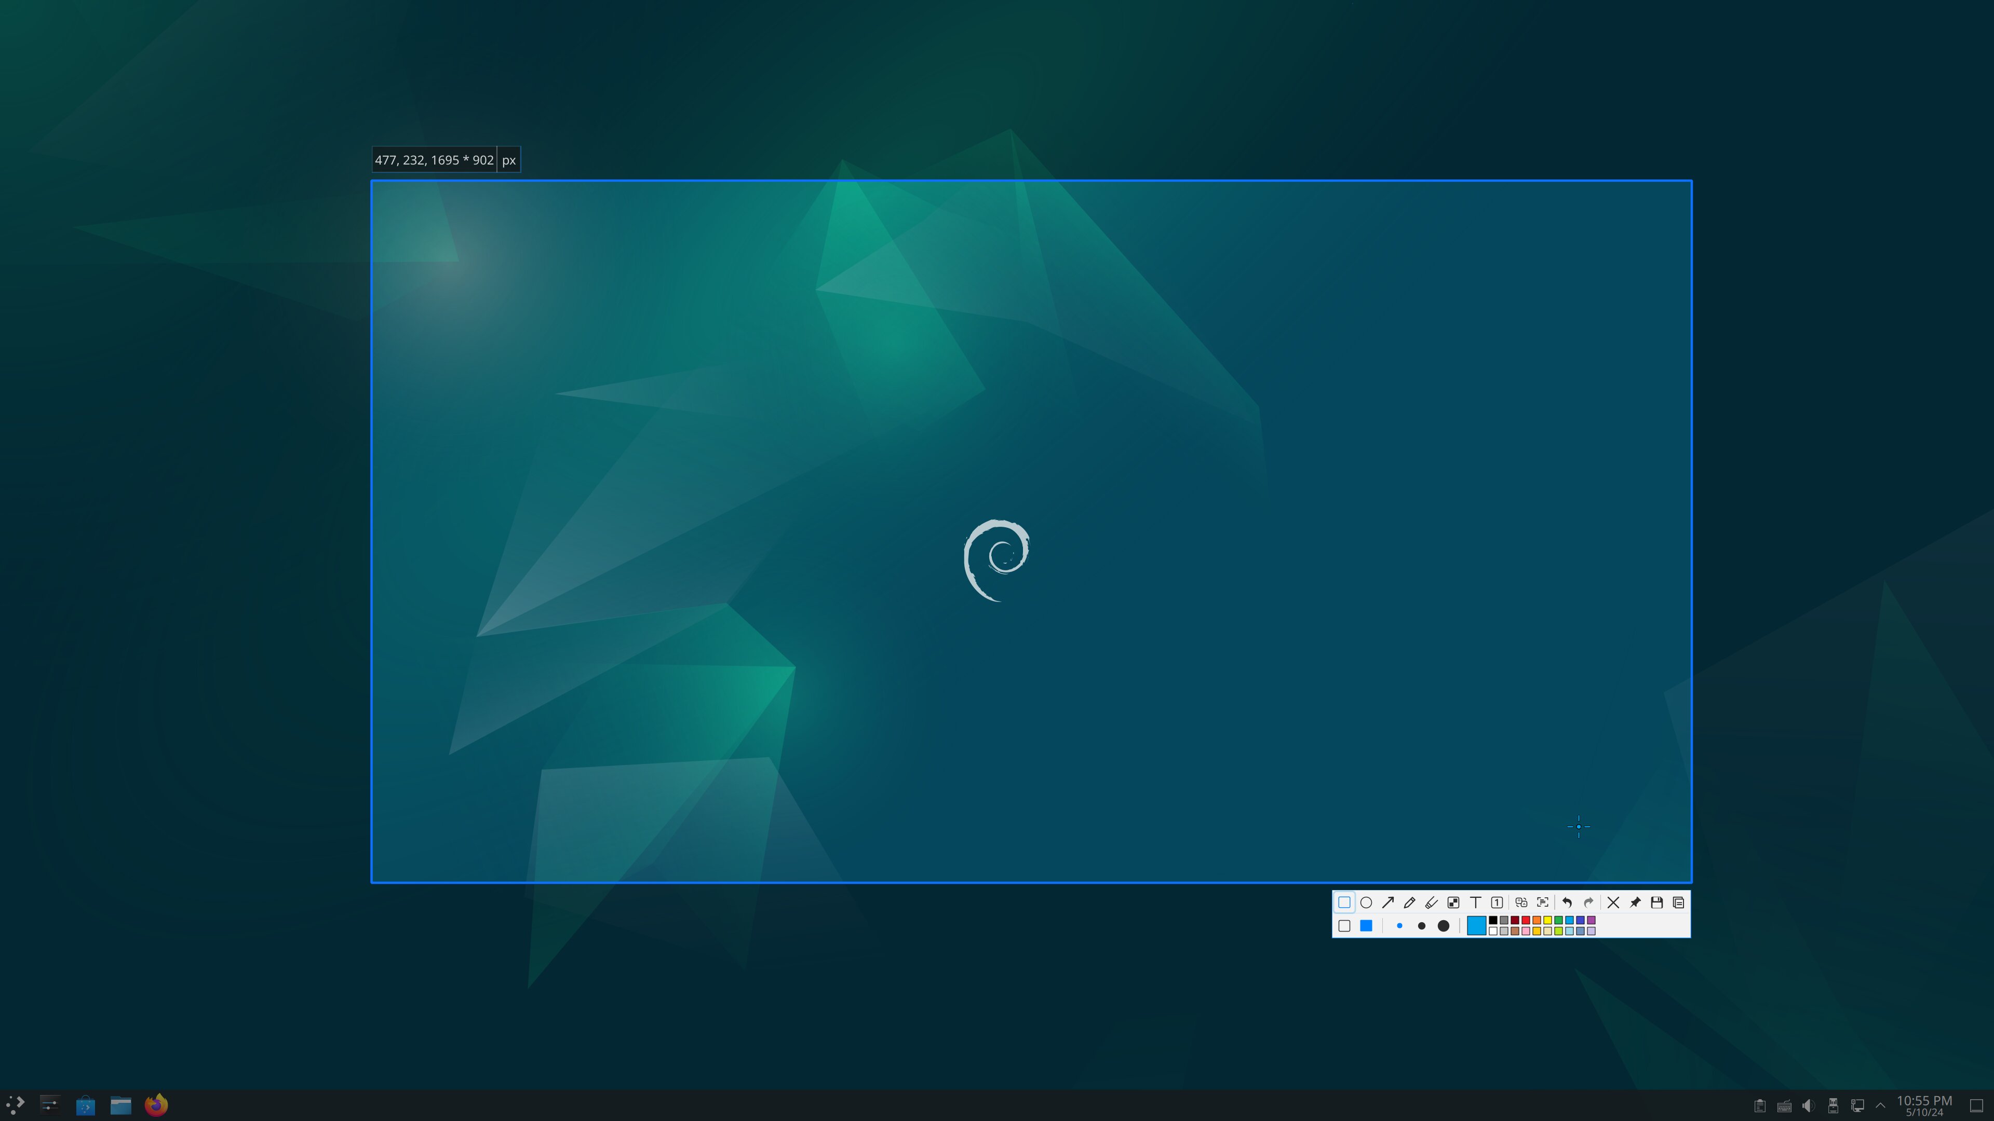The height and width of the screenshot is (1121, 1994).
Task: Choose the arrow annotation tool
Action: 1388,902
